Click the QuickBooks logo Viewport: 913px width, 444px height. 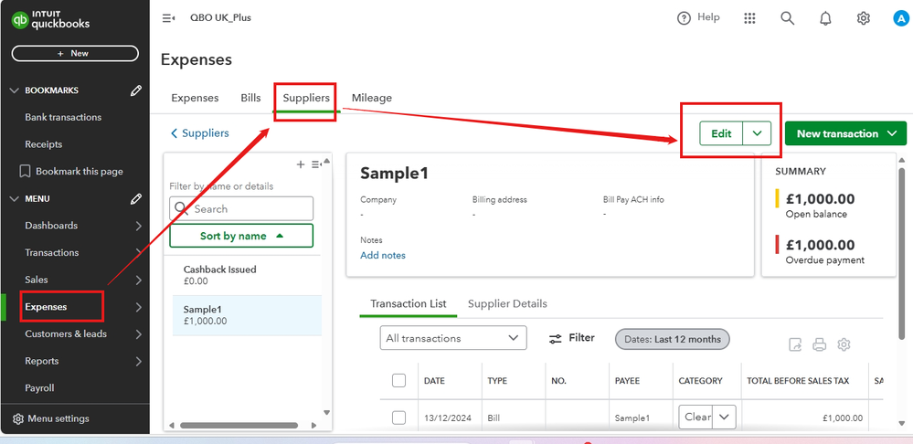click(50, 20)
